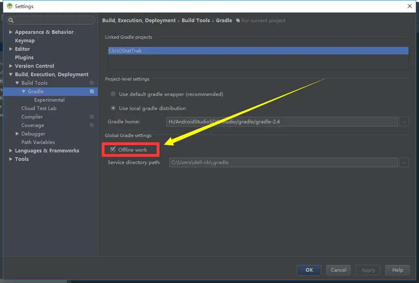Open Cloud Test Lab settings
The width and height of the screenshot is (419, 283).
click(x=39, y=108)
